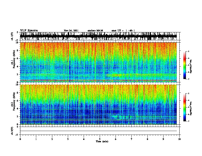Click the "VLF Spectra" plot title

pos(29,31)
